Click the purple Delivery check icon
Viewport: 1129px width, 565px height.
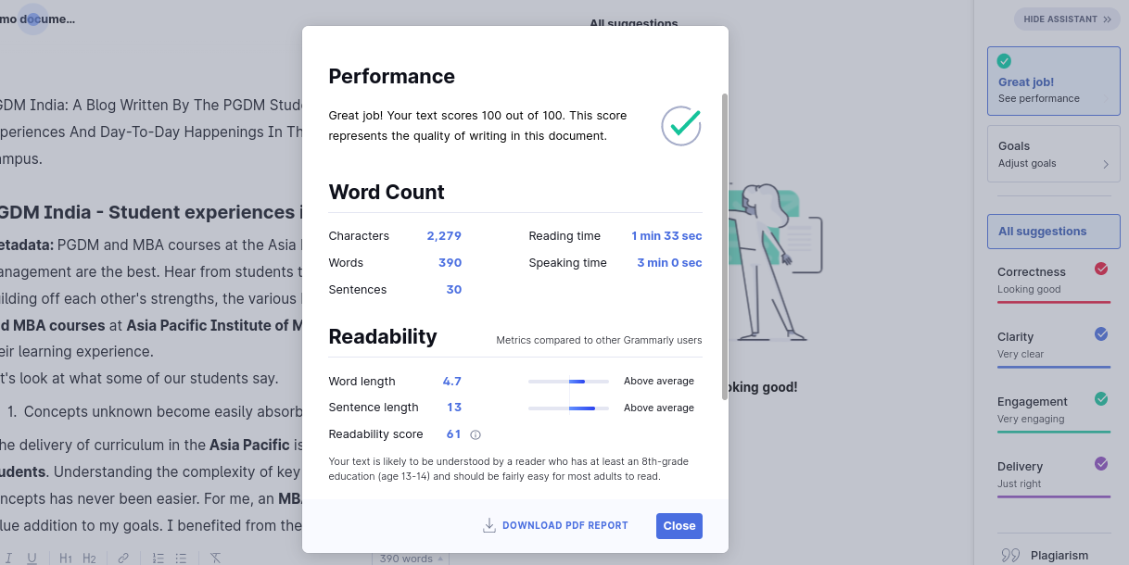[1101, 463]
